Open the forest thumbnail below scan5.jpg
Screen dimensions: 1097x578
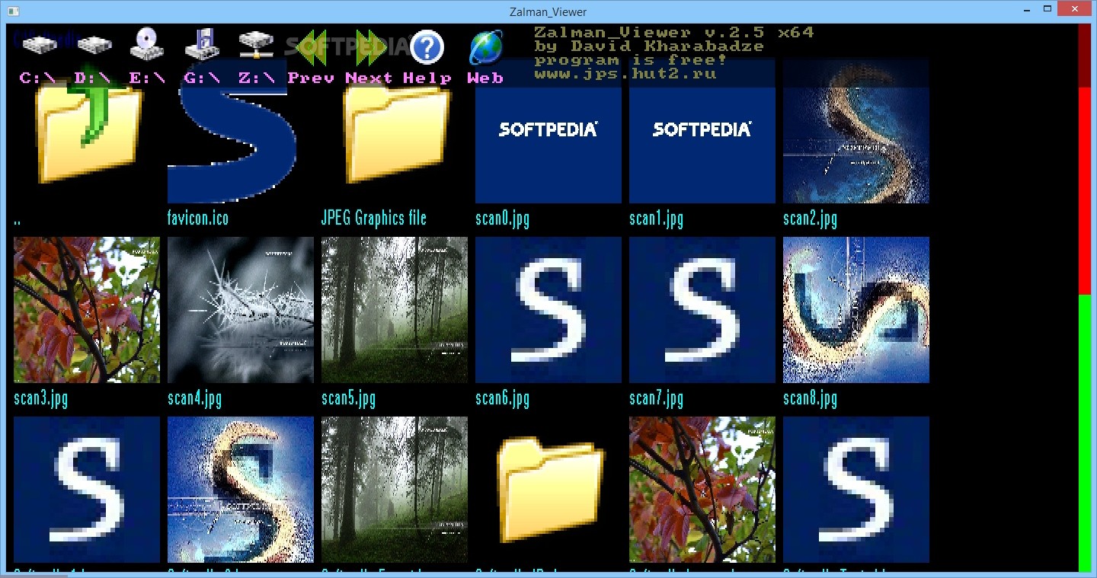click(395, 490)
